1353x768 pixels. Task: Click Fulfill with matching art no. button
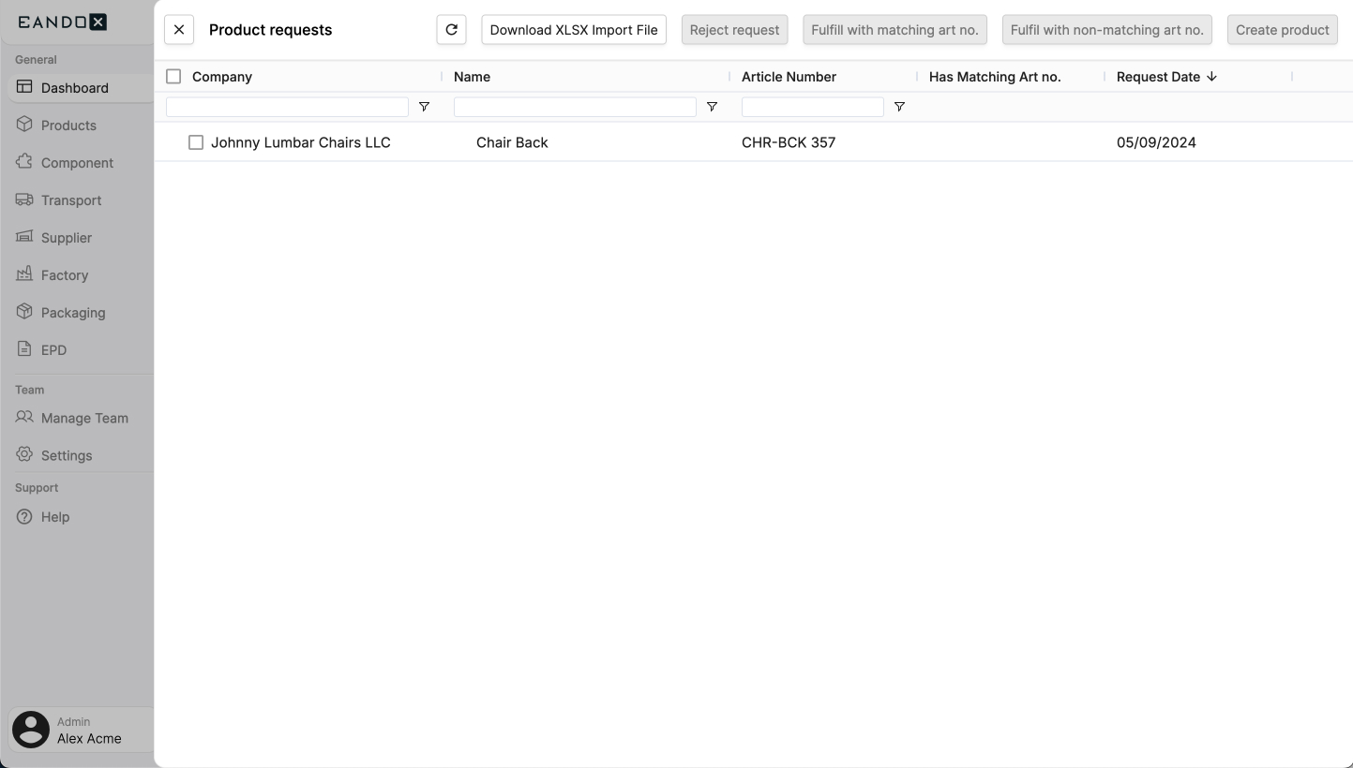[894, 30]
